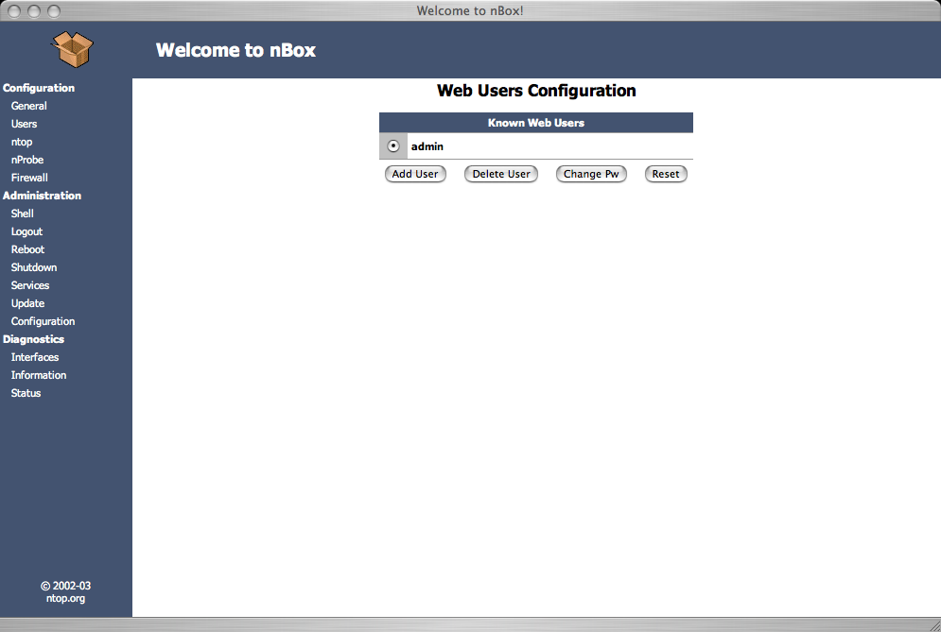Click the Administration section heading
Screen dimensions: 941x632
(42, 196)
